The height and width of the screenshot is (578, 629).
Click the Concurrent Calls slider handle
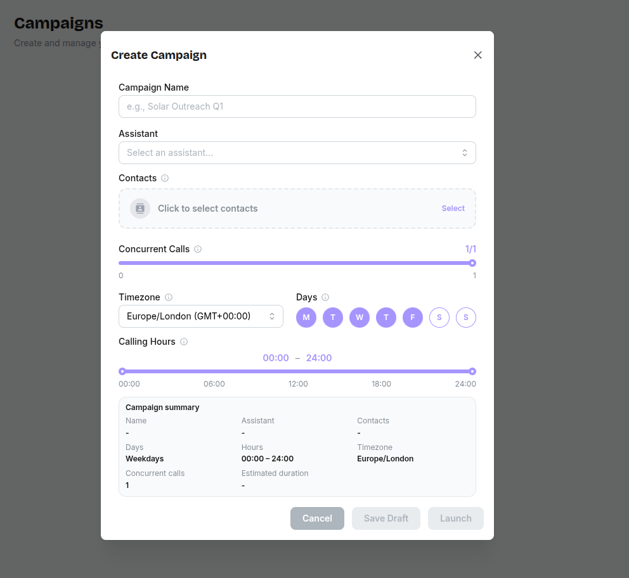click(x=472, y=263)
